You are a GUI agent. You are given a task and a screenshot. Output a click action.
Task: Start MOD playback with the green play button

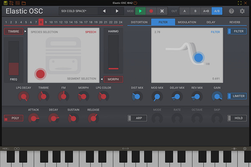[140, 11]
